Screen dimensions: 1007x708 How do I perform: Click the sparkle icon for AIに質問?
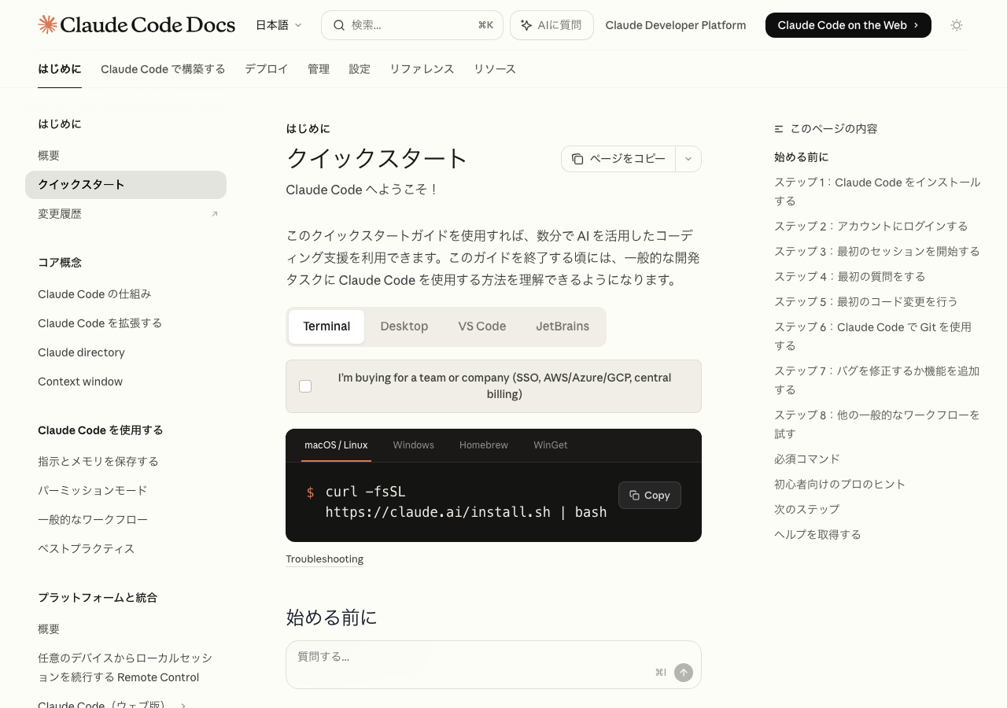[526, 25]
